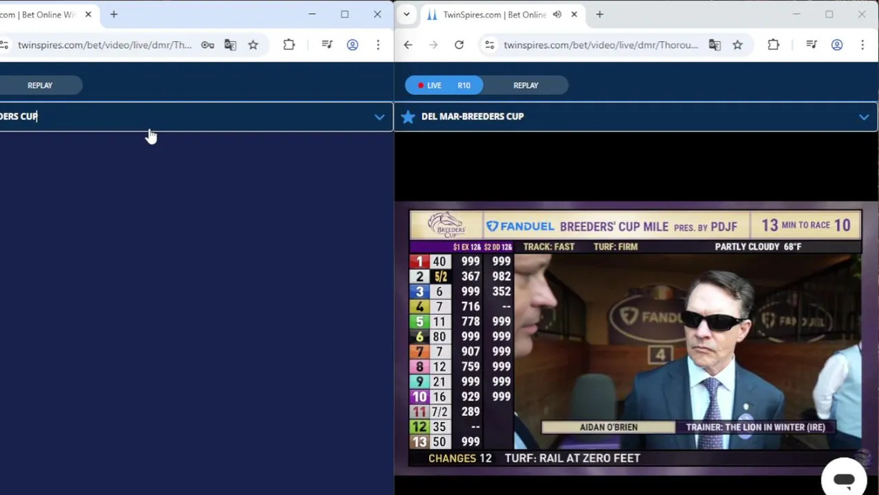Screen dimensions: 879x495
Task: Open the profile avatar in right window
Action: pyautogui.click(x=837, y=45)
